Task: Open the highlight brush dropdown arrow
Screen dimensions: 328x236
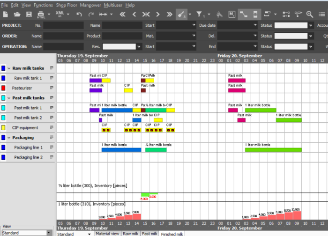Action: coord(190,15)
